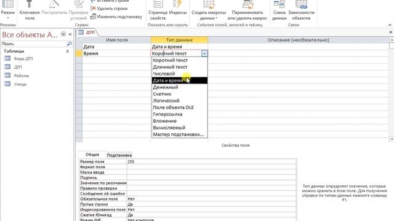Choose Короткий текст from the list

[179, 60]
